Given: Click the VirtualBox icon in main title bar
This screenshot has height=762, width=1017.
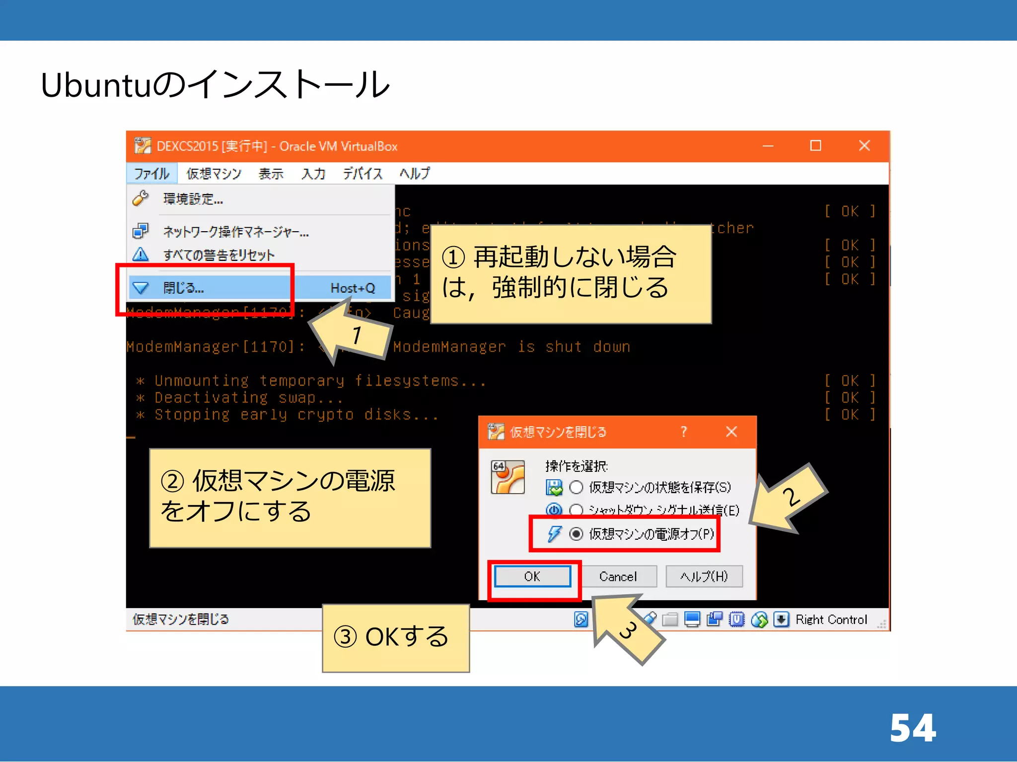Looking at the screenshot, I should point(143,146).
